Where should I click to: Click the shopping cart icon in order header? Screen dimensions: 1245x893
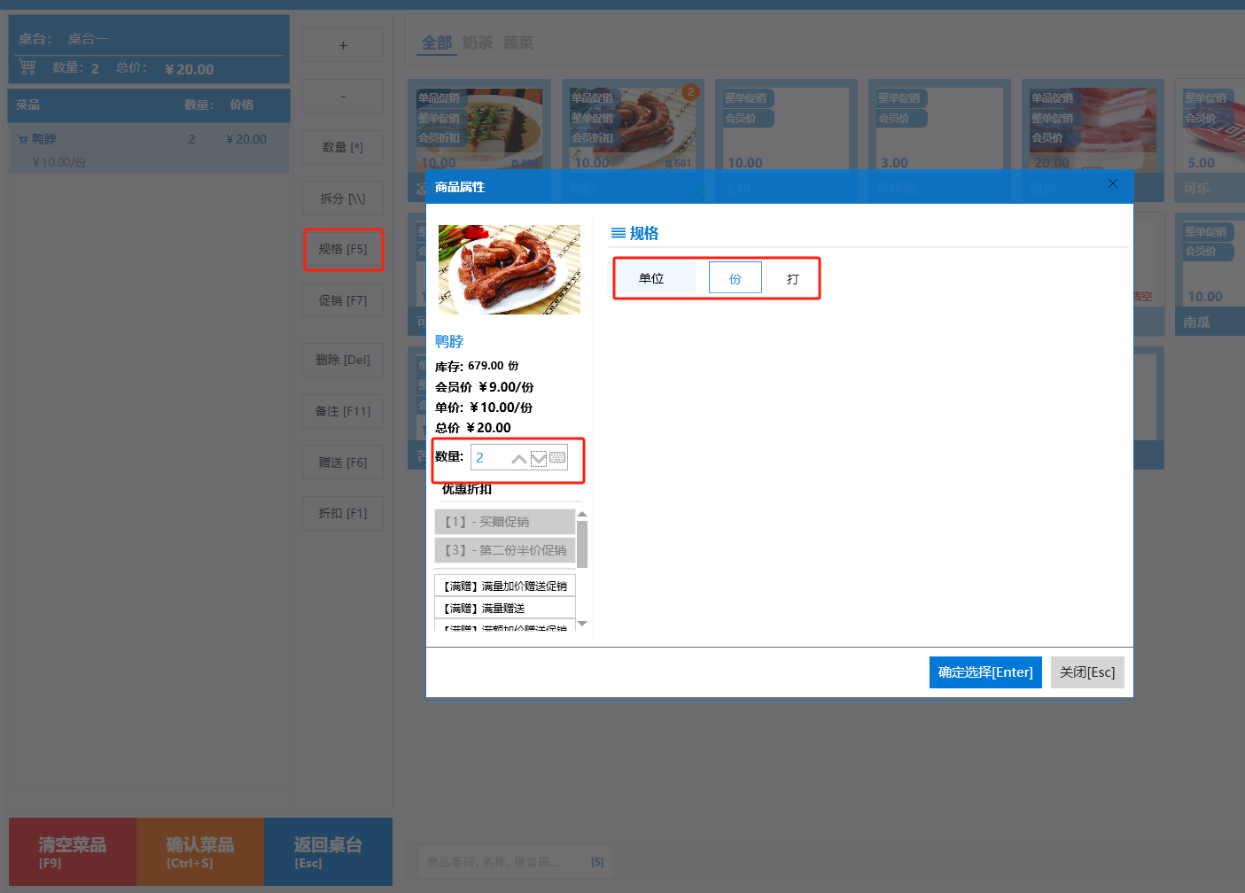click(x=27, y=67)
